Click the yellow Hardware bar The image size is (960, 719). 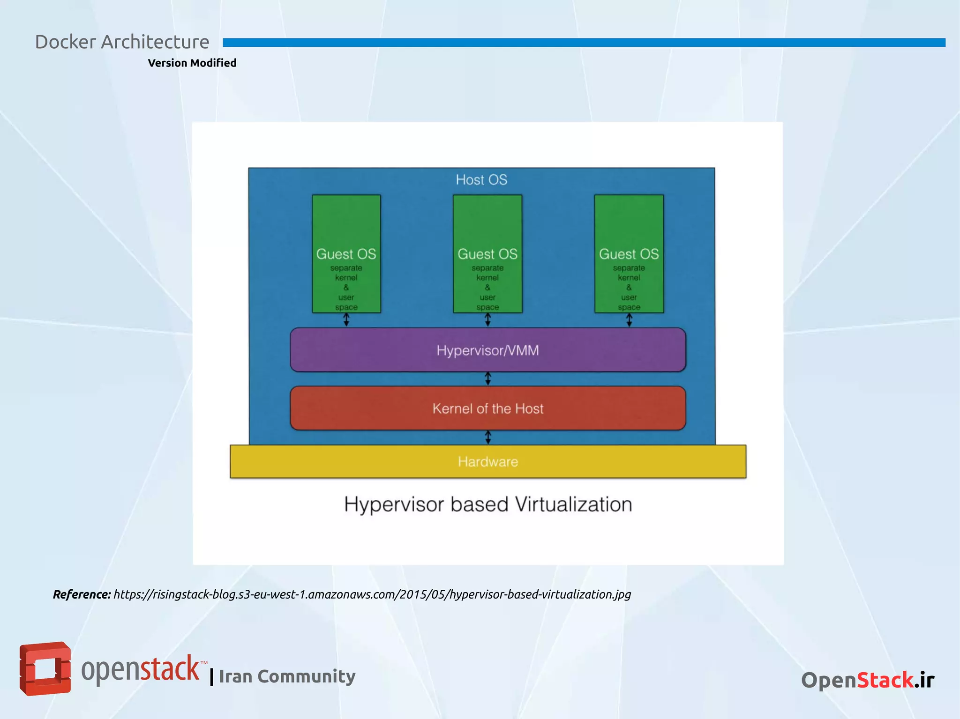[487, 461]
